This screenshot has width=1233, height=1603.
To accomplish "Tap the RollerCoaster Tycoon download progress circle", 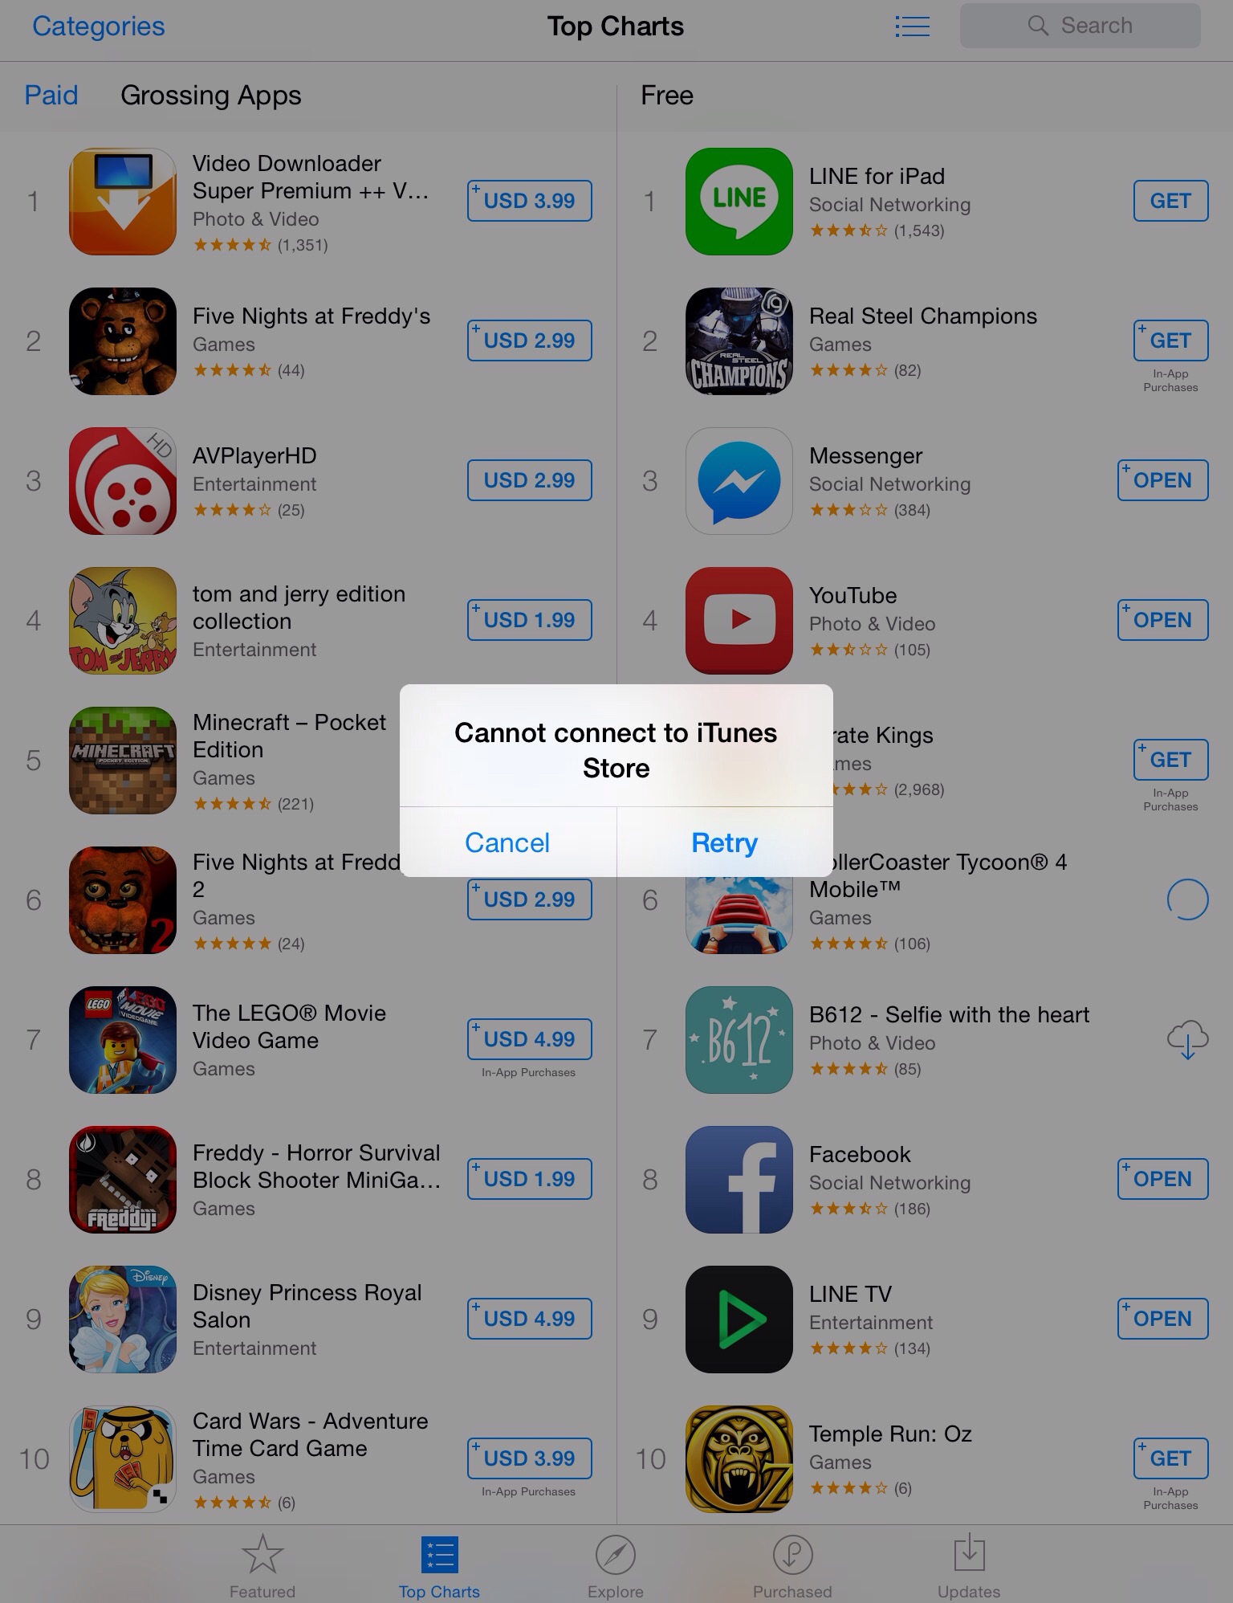I will (1187, 899).
